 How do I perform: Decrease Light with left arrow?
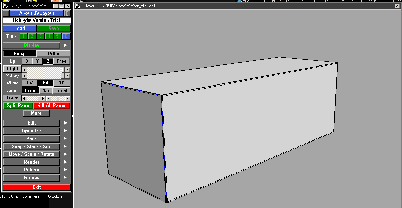click(x=24, y=70)
